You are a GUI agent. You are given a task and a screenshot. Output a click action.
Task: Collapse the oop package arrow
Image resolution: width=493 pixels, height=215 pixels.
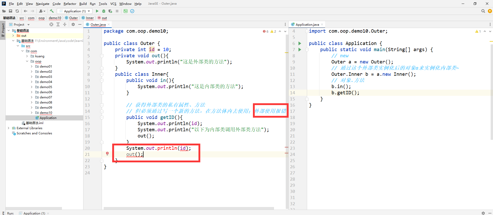[27, 61]
